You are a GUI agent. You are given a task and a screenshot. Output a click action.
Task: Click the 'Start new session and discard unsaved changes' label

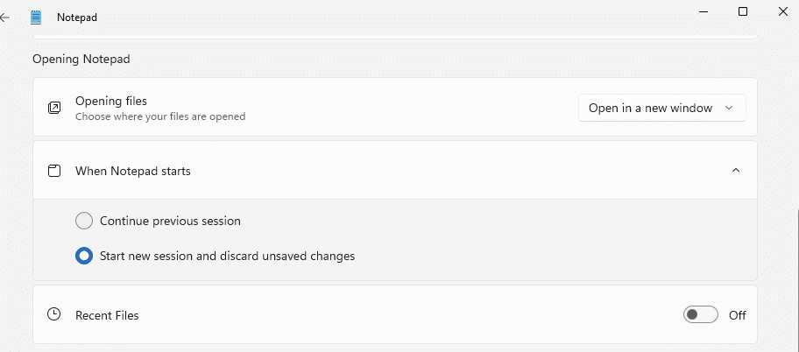(227, 257)
